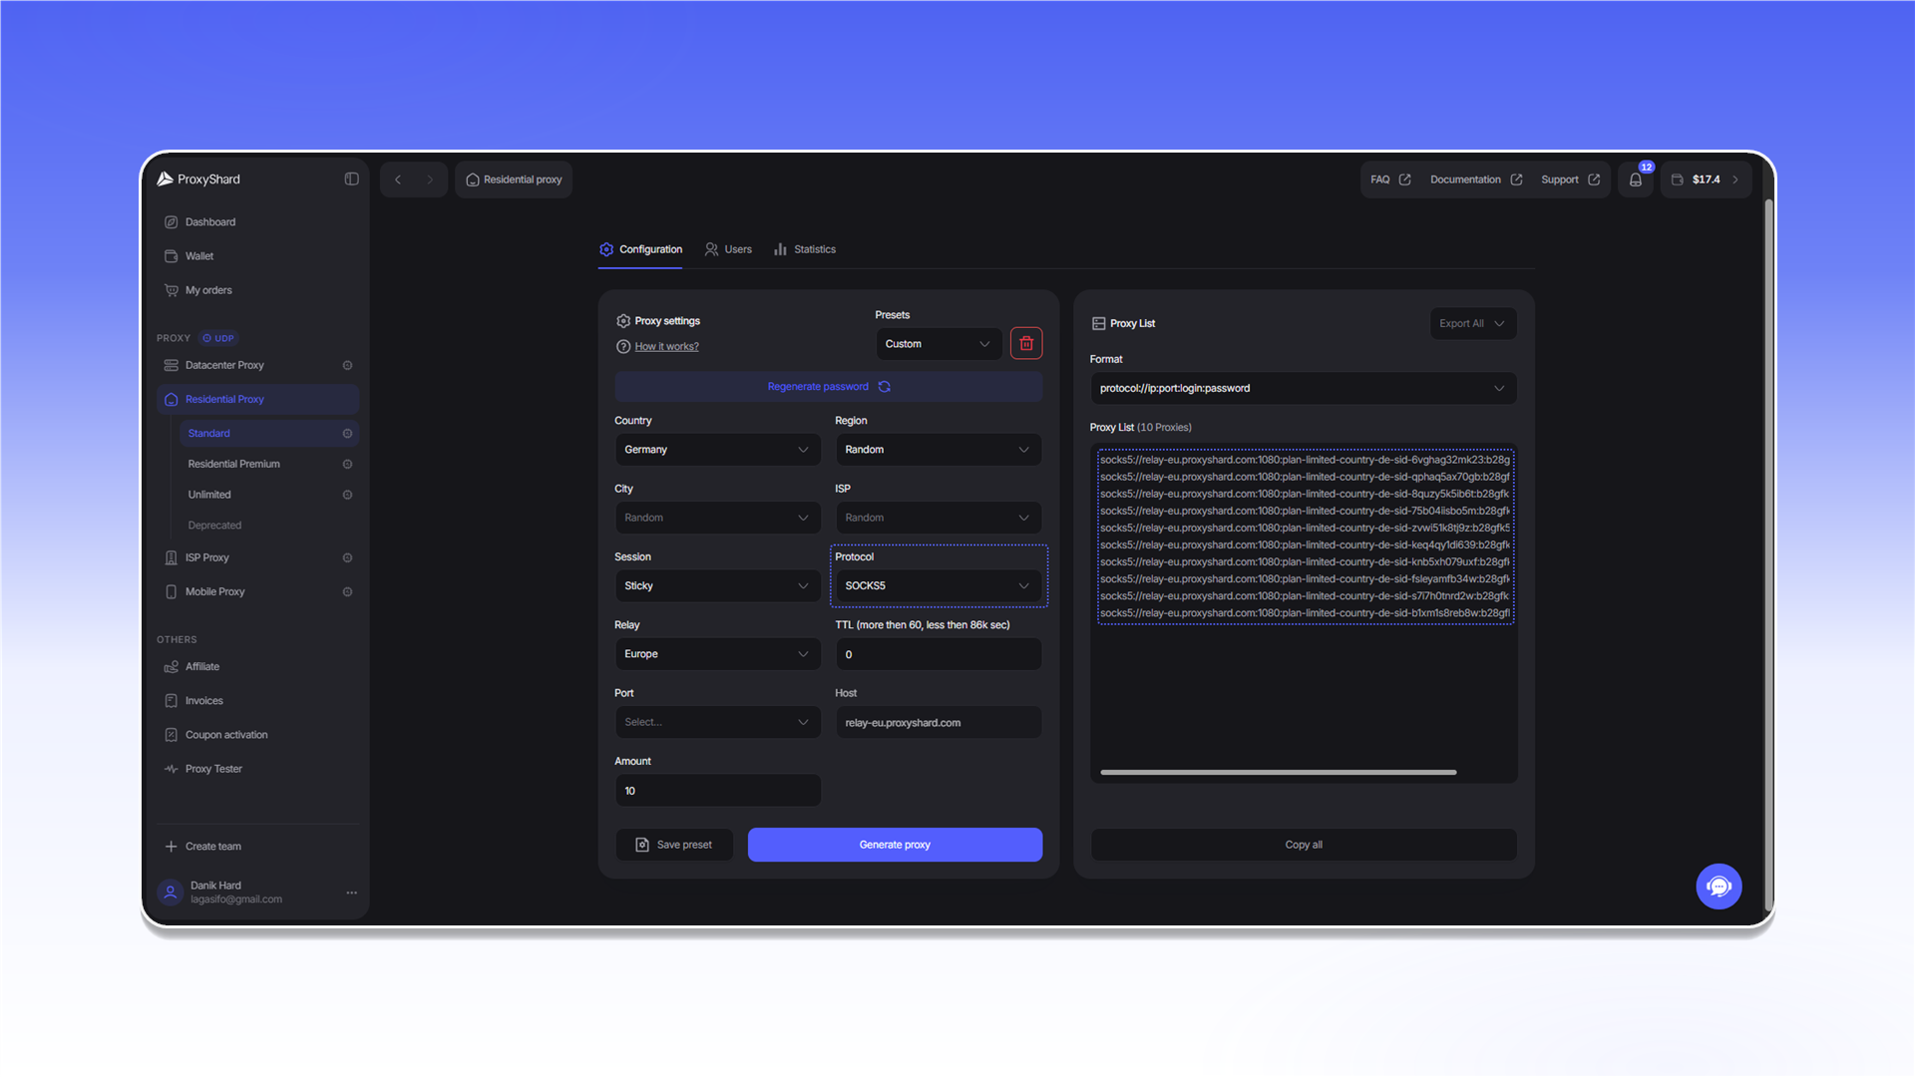
Task: Delete the Custom preset with trash icon
Action: 1026,343
